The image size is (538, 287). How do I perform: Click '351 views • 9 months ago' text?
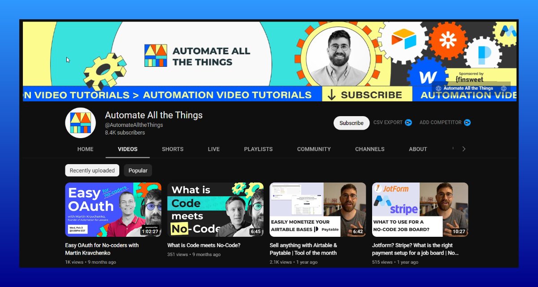194,254
